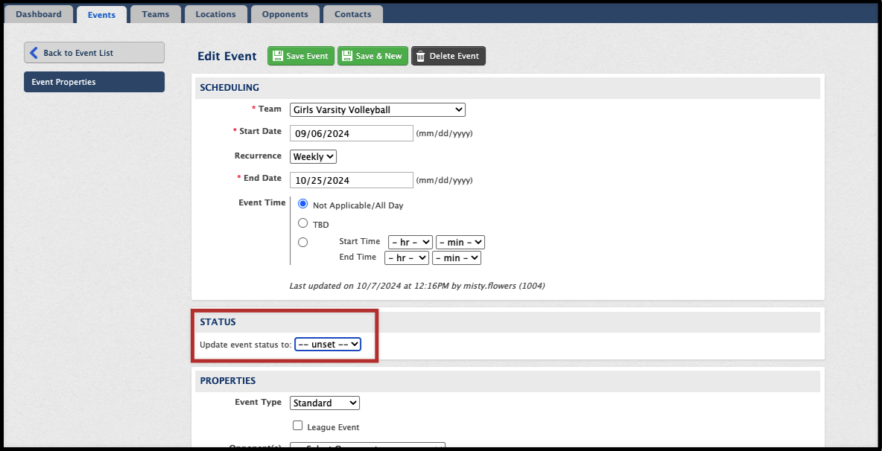This screenshot has height=451, width=882.
Task: Select the Start Time/End Time radio button
Action: 302,242
